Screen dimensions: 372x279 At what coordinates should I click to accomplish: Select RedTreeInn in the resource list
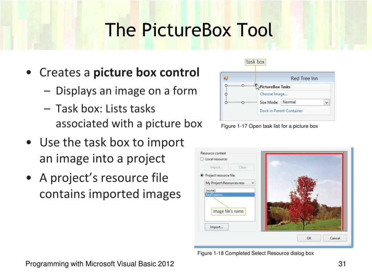click(x=230, y=195)
